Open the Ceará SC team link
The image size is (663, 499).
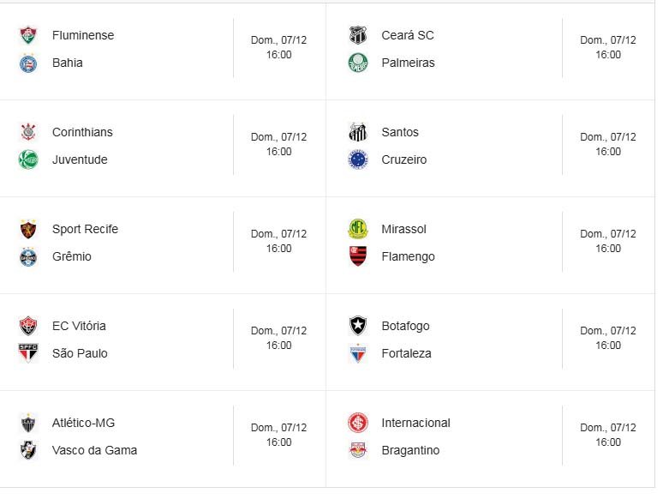click(408, 35)
